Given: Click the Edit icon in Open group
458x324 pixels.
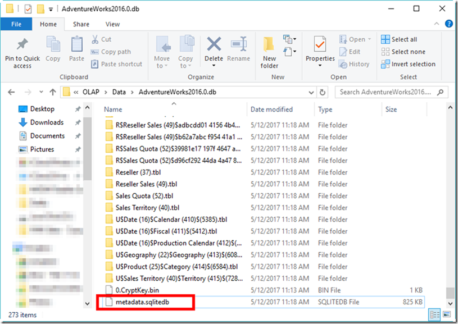Looking at the screenshot, I should [x=343, y=52].
